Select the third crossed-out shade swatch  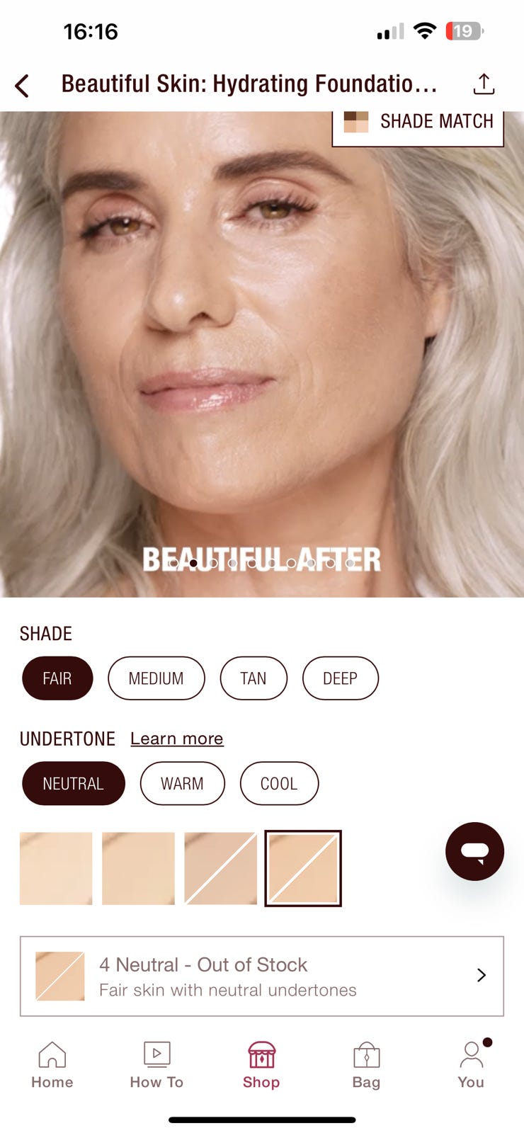pos(221,868)
